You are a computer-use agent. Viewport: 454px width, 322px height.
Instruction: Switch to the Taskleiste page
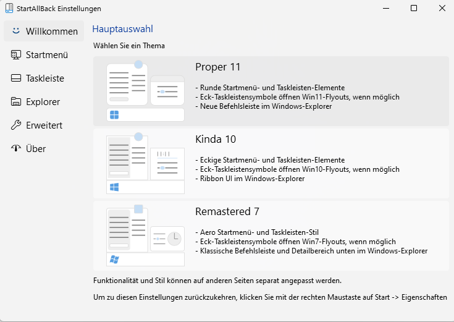(x=44, y=78)
